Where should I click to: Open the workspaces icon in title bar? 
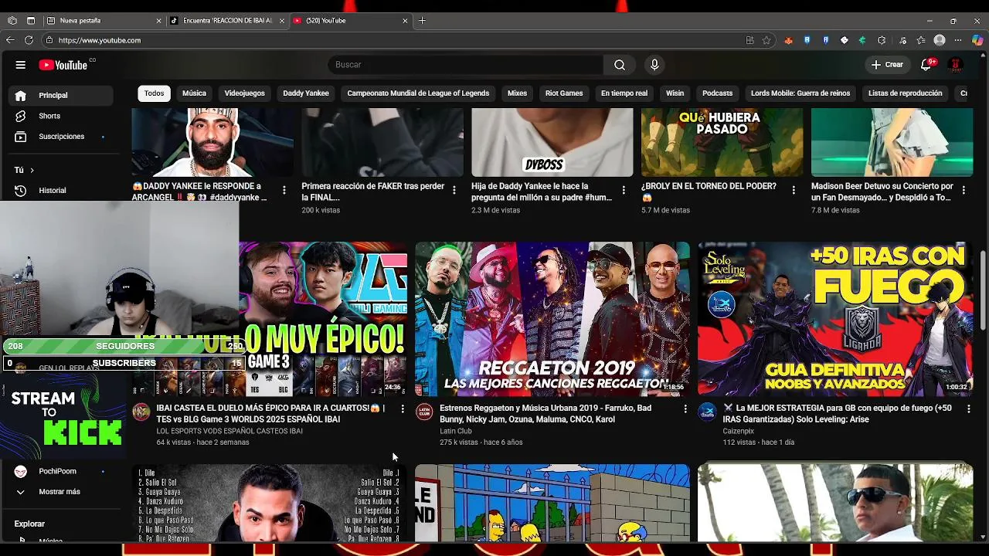[x=12, y=21]
